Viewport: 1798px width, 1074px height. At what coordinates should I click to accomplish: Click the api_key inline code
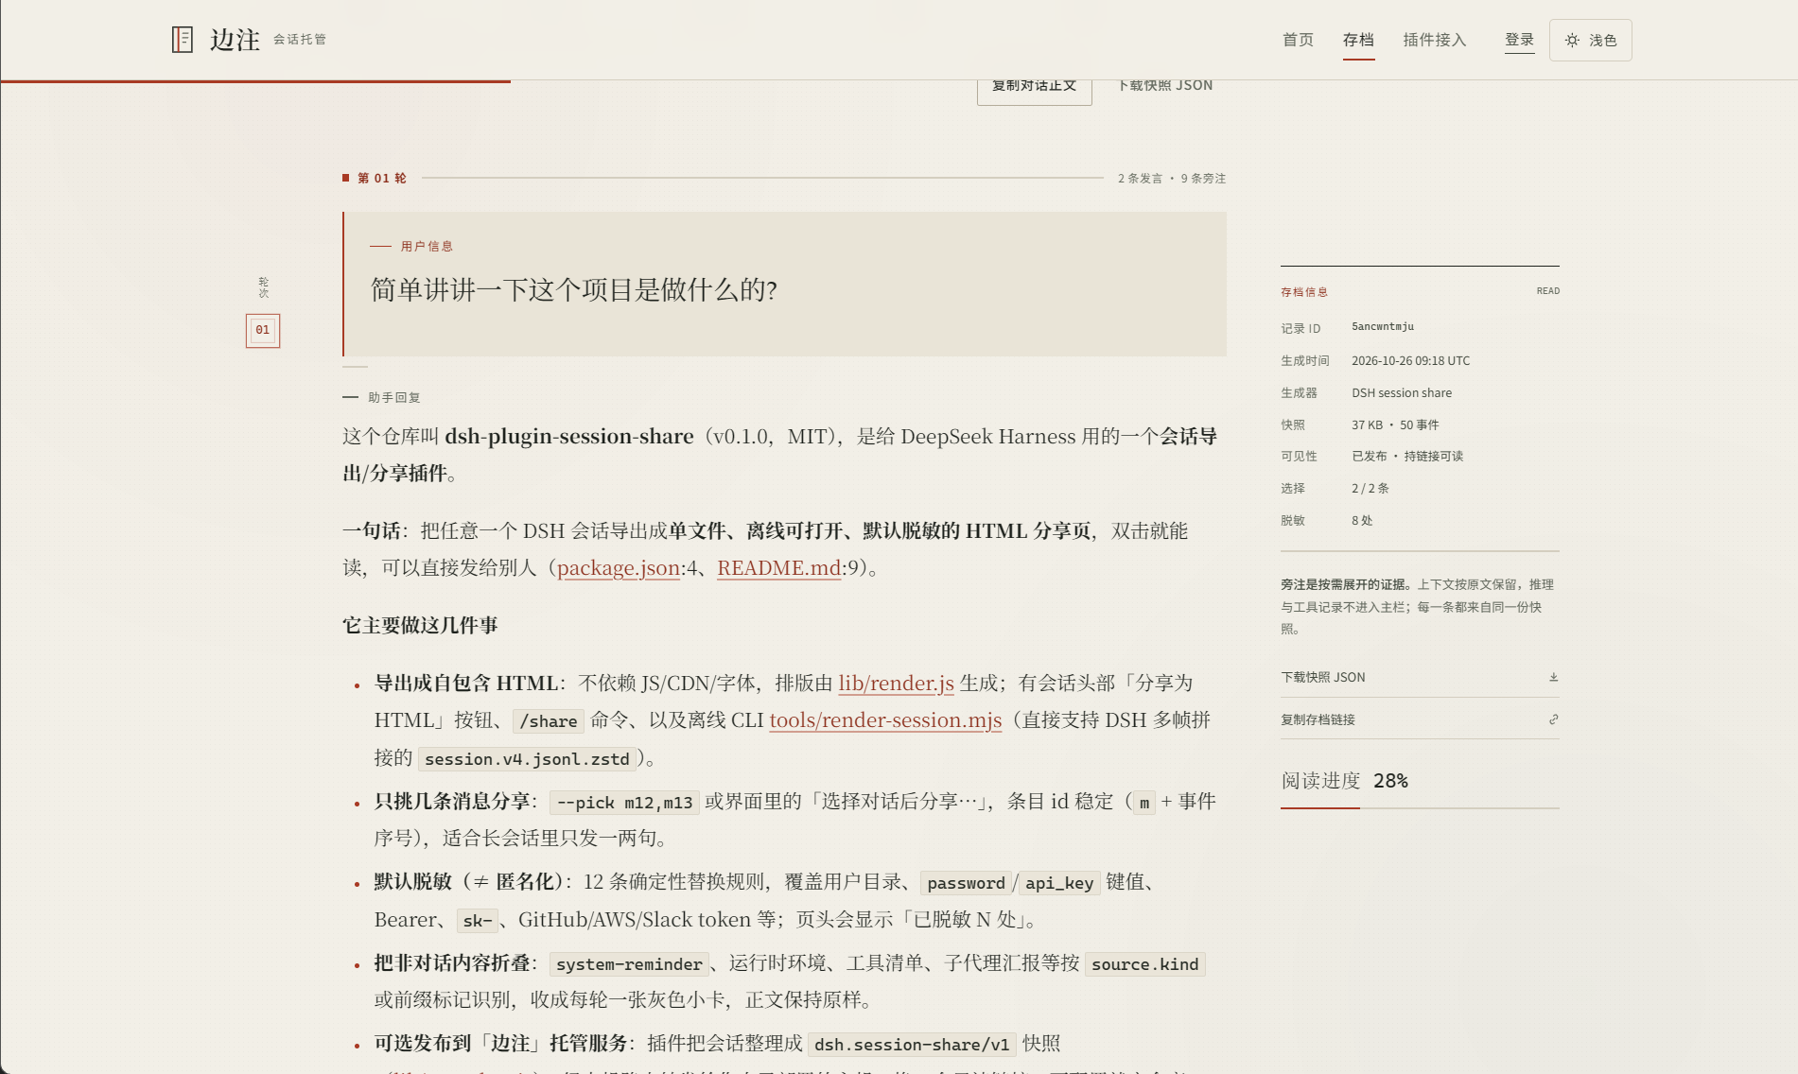pos(1059,883)
